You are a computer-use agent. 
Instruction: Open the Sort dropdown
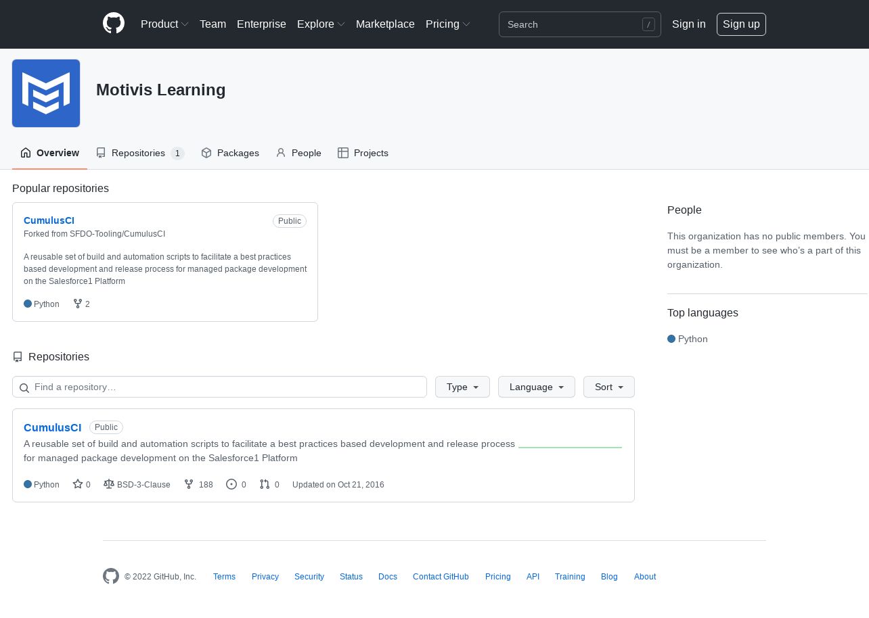(x=609, y=387)
